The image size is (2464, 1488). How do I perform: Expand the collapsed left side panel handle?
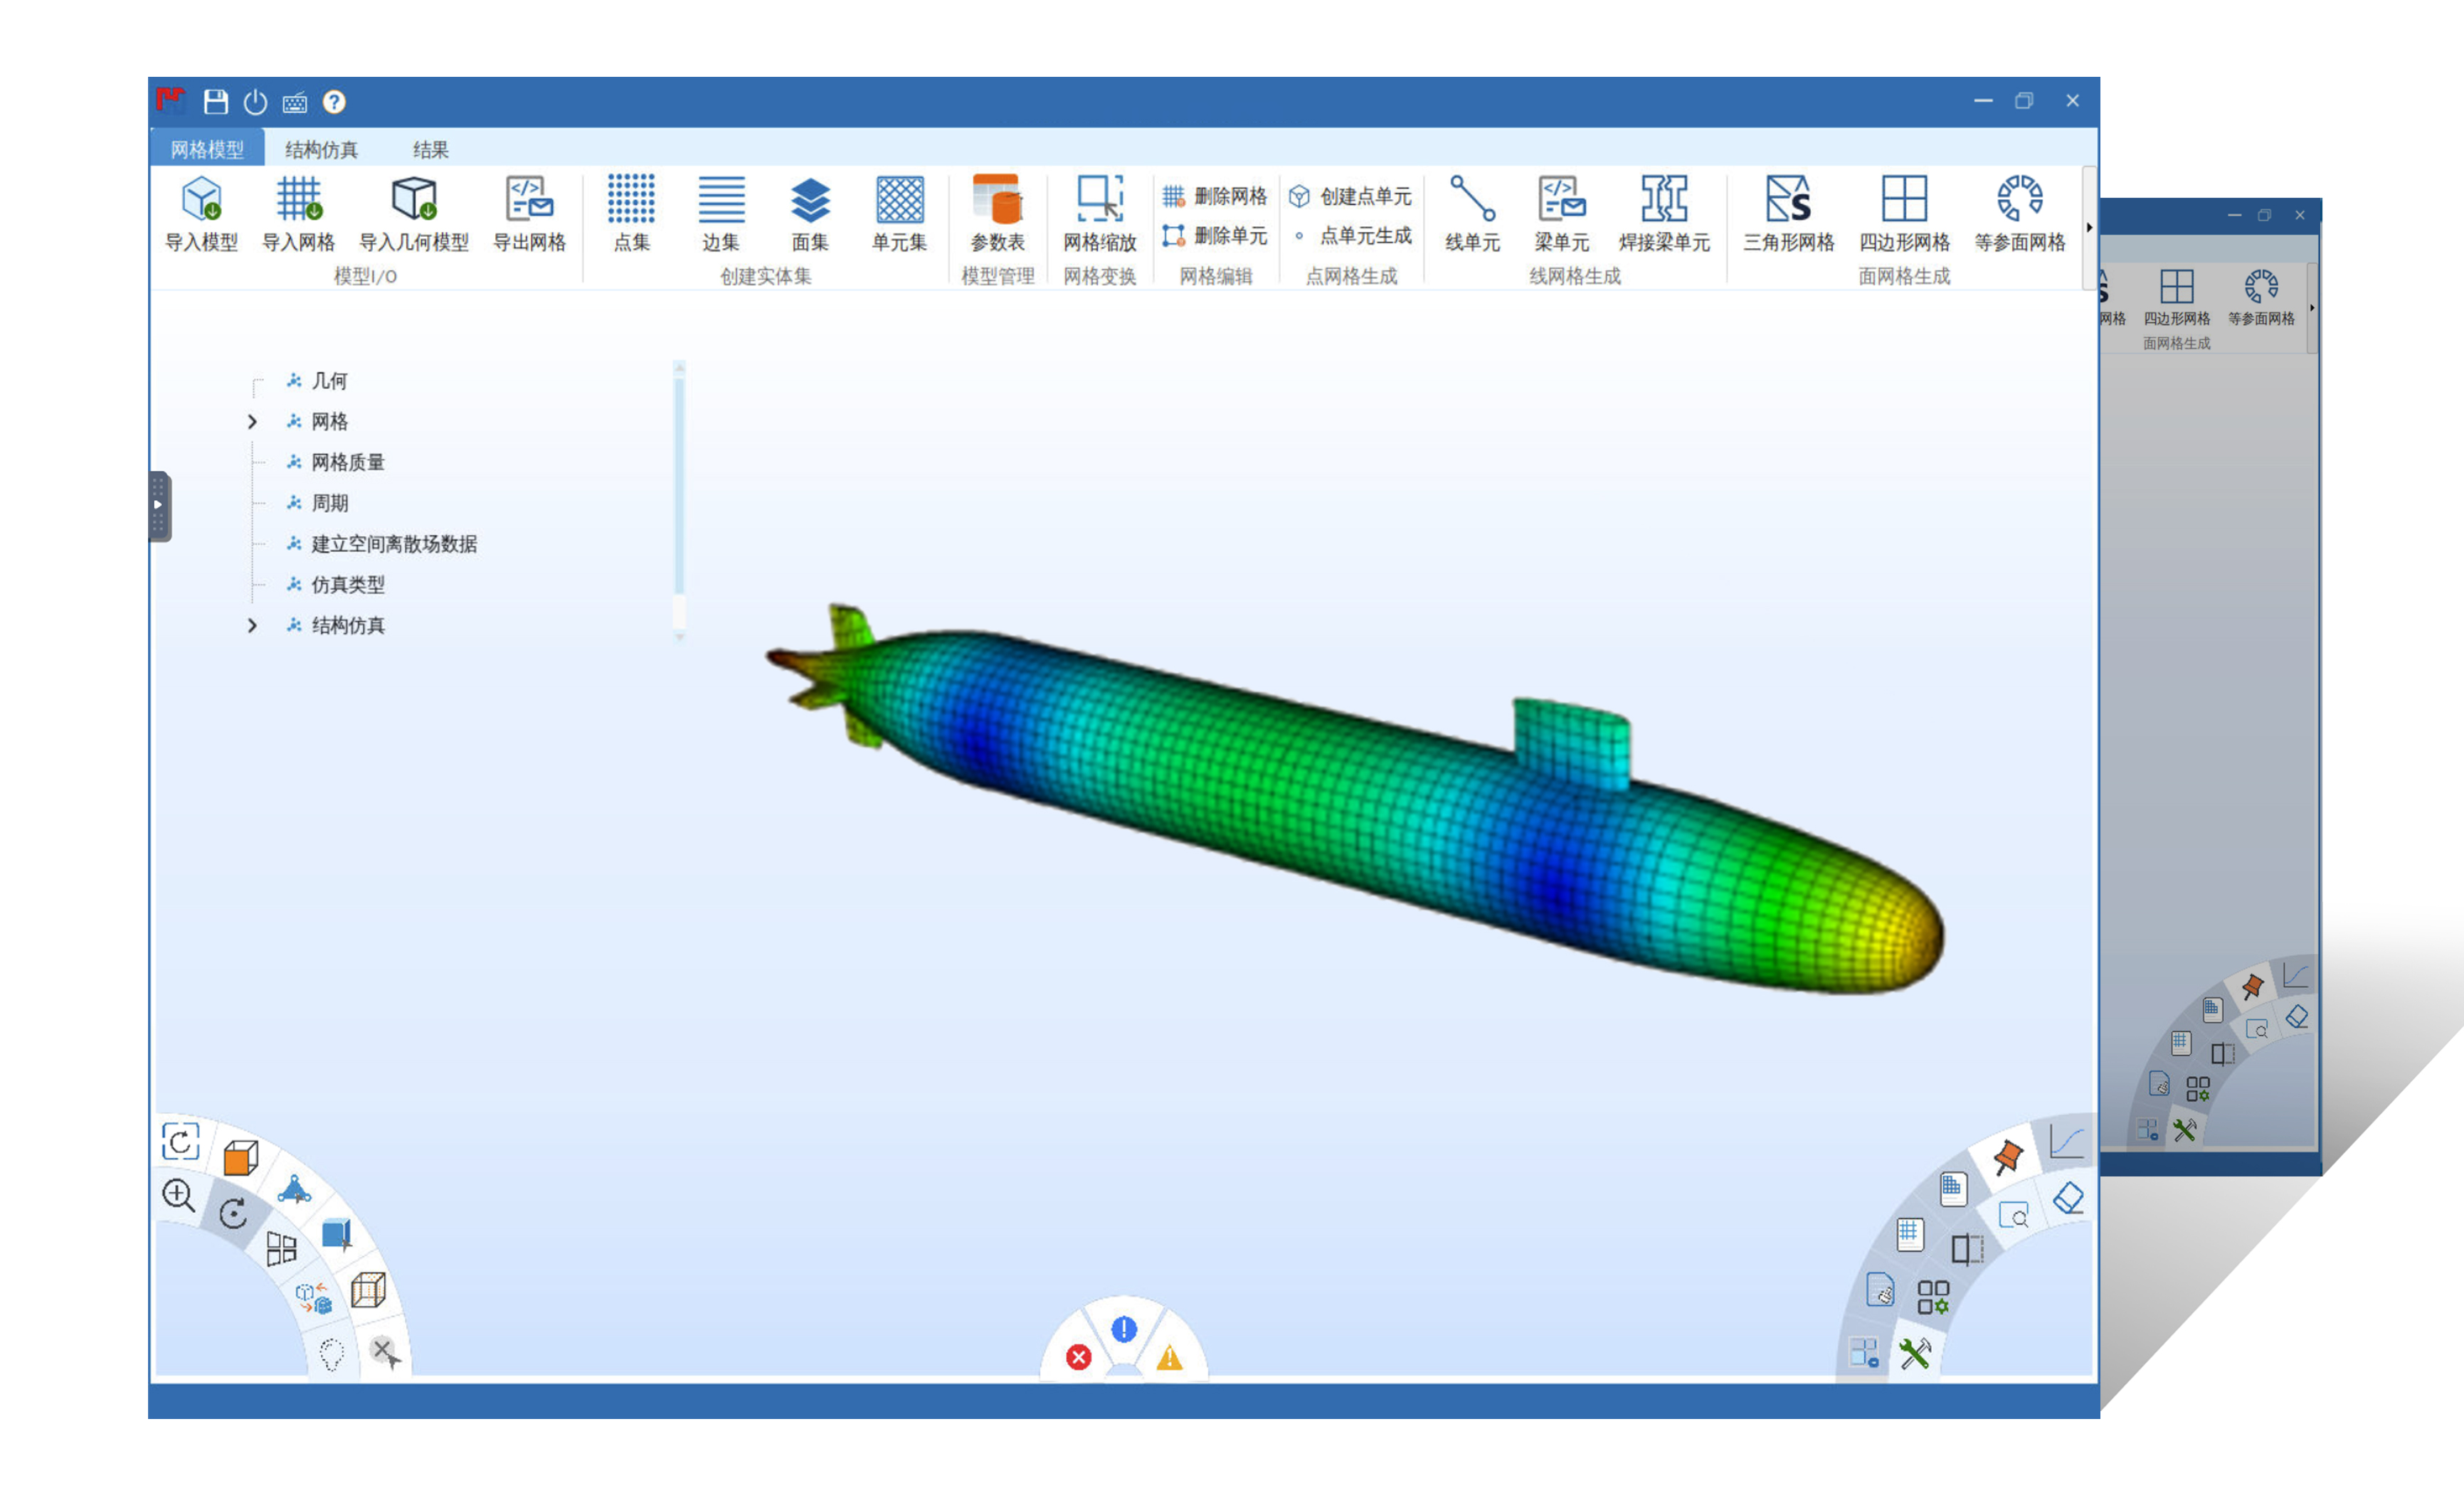click(x=158, y=505)
